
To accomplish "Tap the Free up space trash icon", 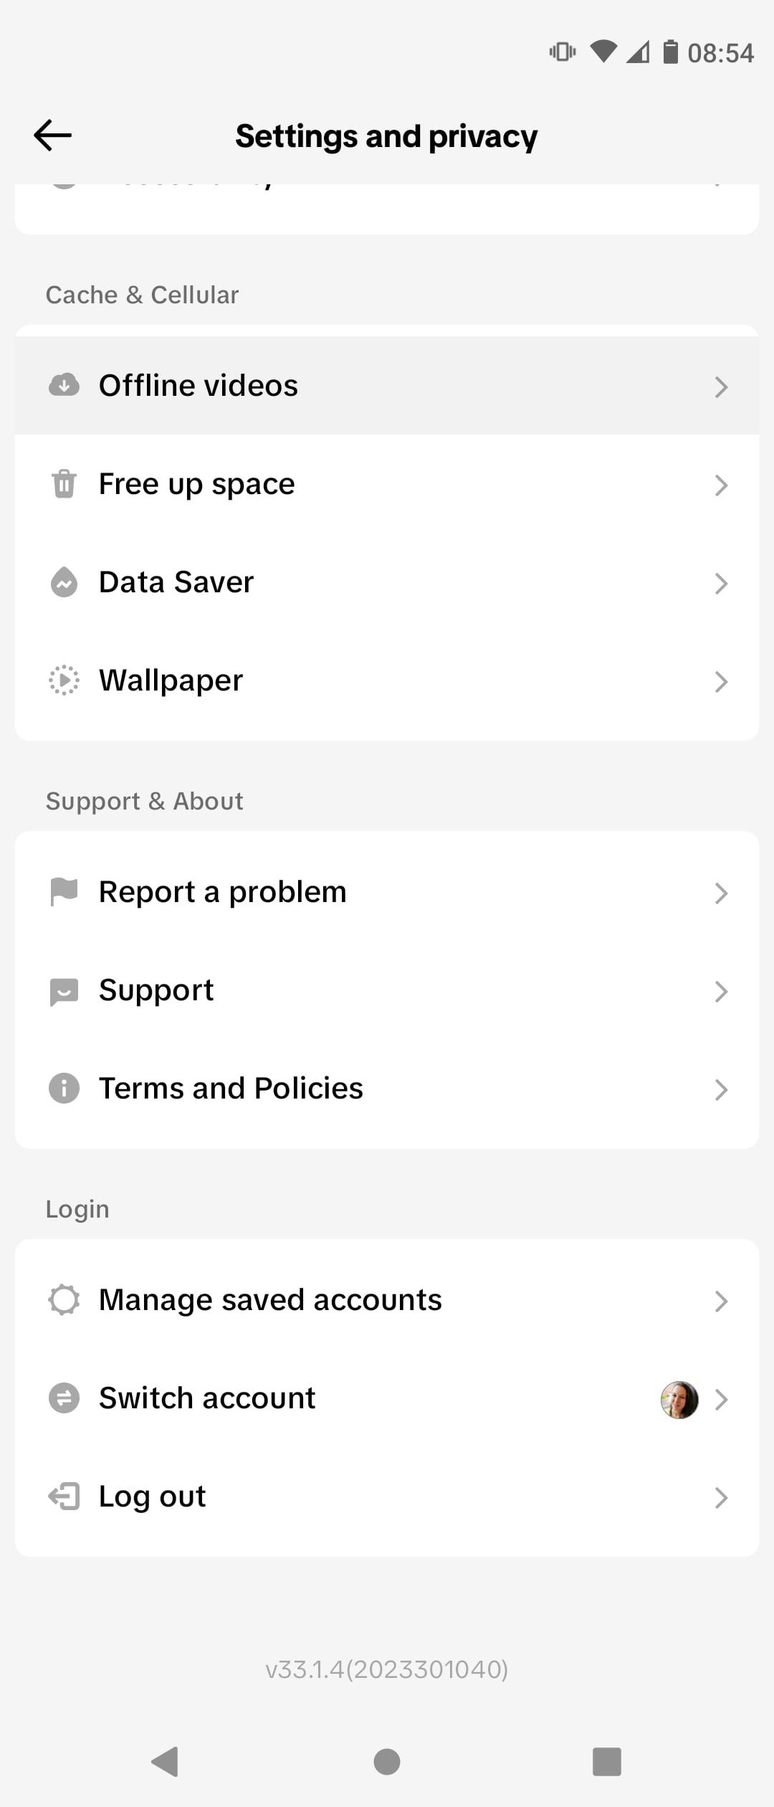I will [x=64, y=484].
